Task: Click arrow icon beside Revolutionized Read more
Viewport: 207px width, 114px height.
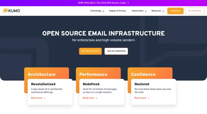Action: [x=45, y=98]
